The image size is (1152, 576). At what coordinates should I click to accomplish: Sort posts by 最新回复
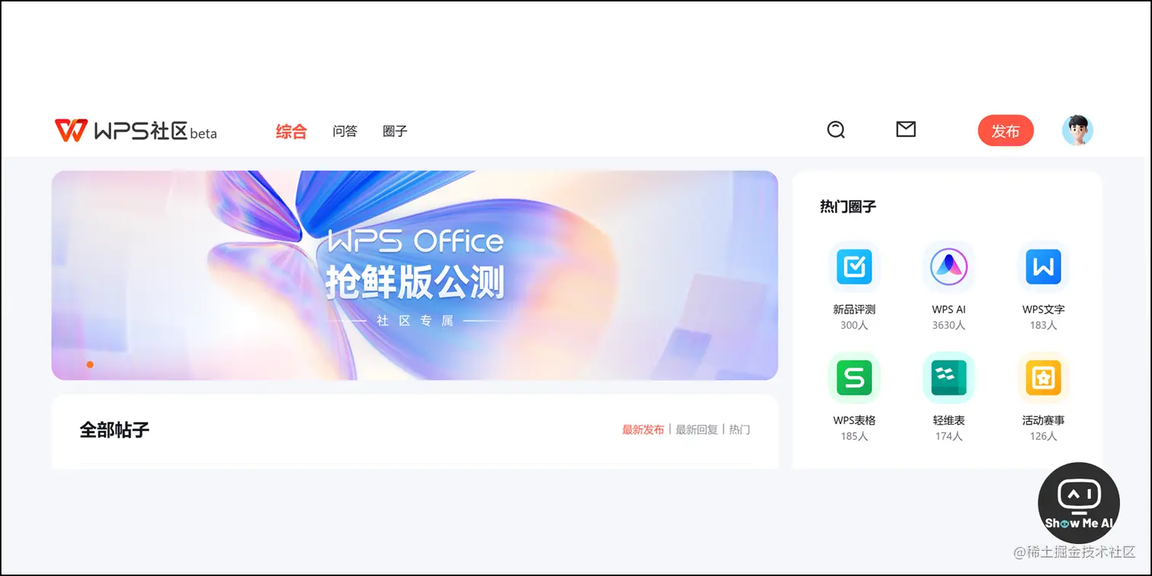click(x=696, y=430)
